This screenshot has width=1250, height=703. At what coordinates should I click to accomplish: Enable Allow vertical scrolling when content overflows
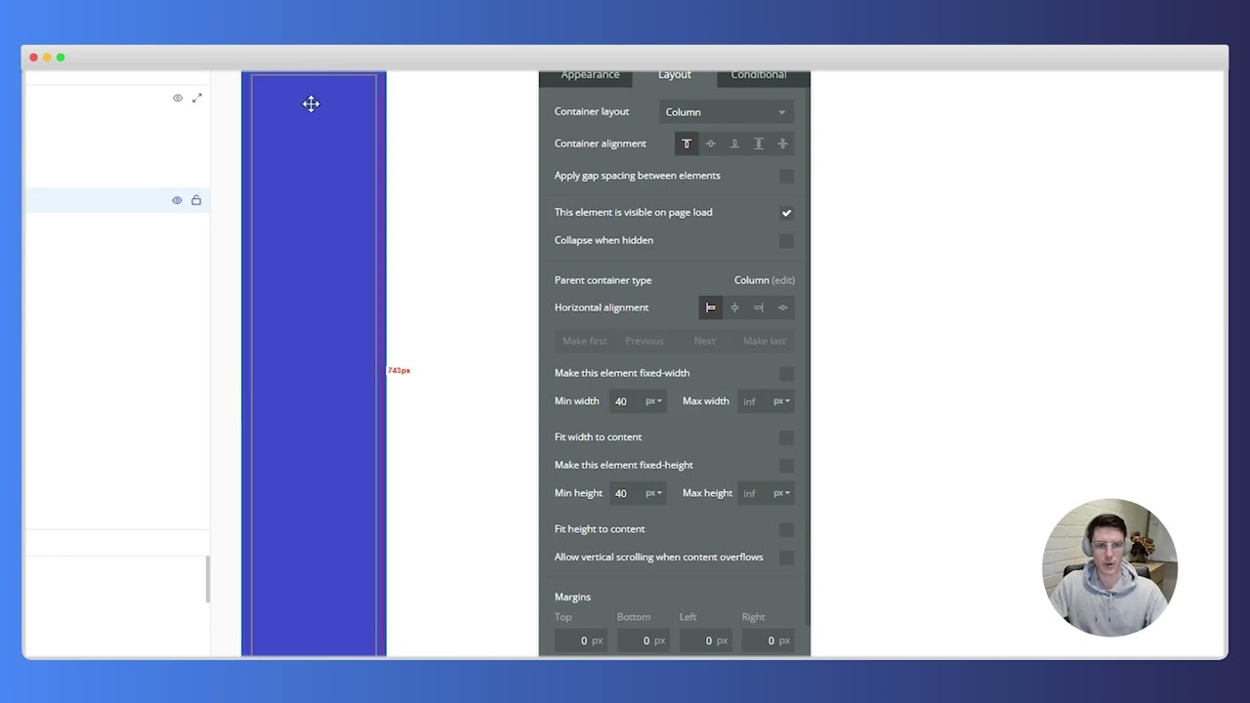point(786,558)
